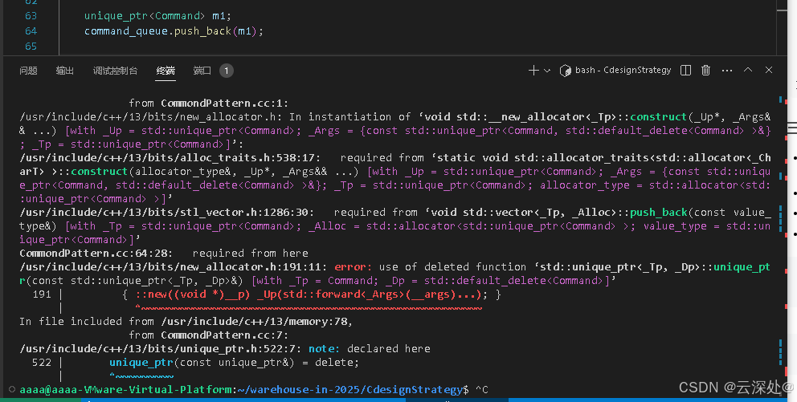Image resolution: width=797 pixels, height=402 pixels.
Task: Click the 'note:' declared here text
Action: click(x=325, y=349)
